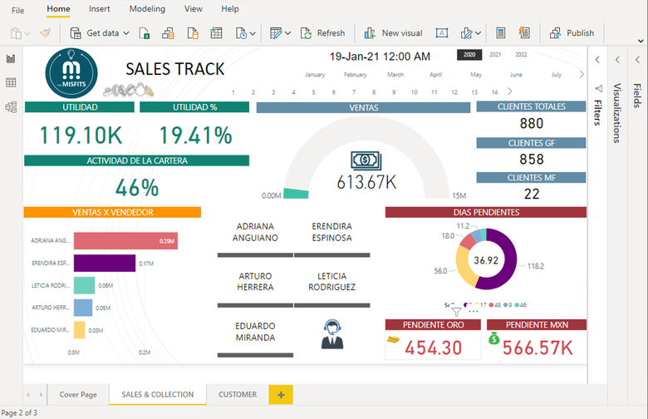Screen dimensions: 648x419
Task: Open the File menu
Action: [17, 10]
